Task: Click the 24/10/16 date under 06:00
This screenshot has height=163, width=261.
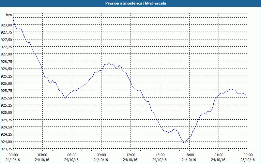Action: click(x=71, y=160)
